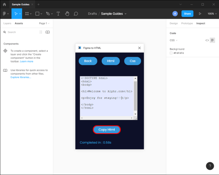Screen dimensions: 219x175
Task: Select the Rectangle shape tool
Action: (x=37, y=14)
